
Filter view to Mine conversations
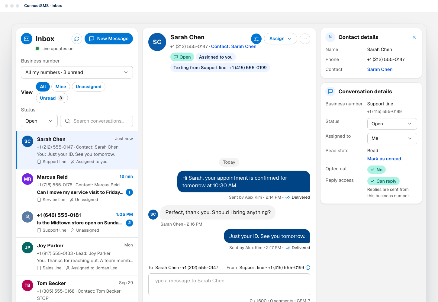click(61, 87)
